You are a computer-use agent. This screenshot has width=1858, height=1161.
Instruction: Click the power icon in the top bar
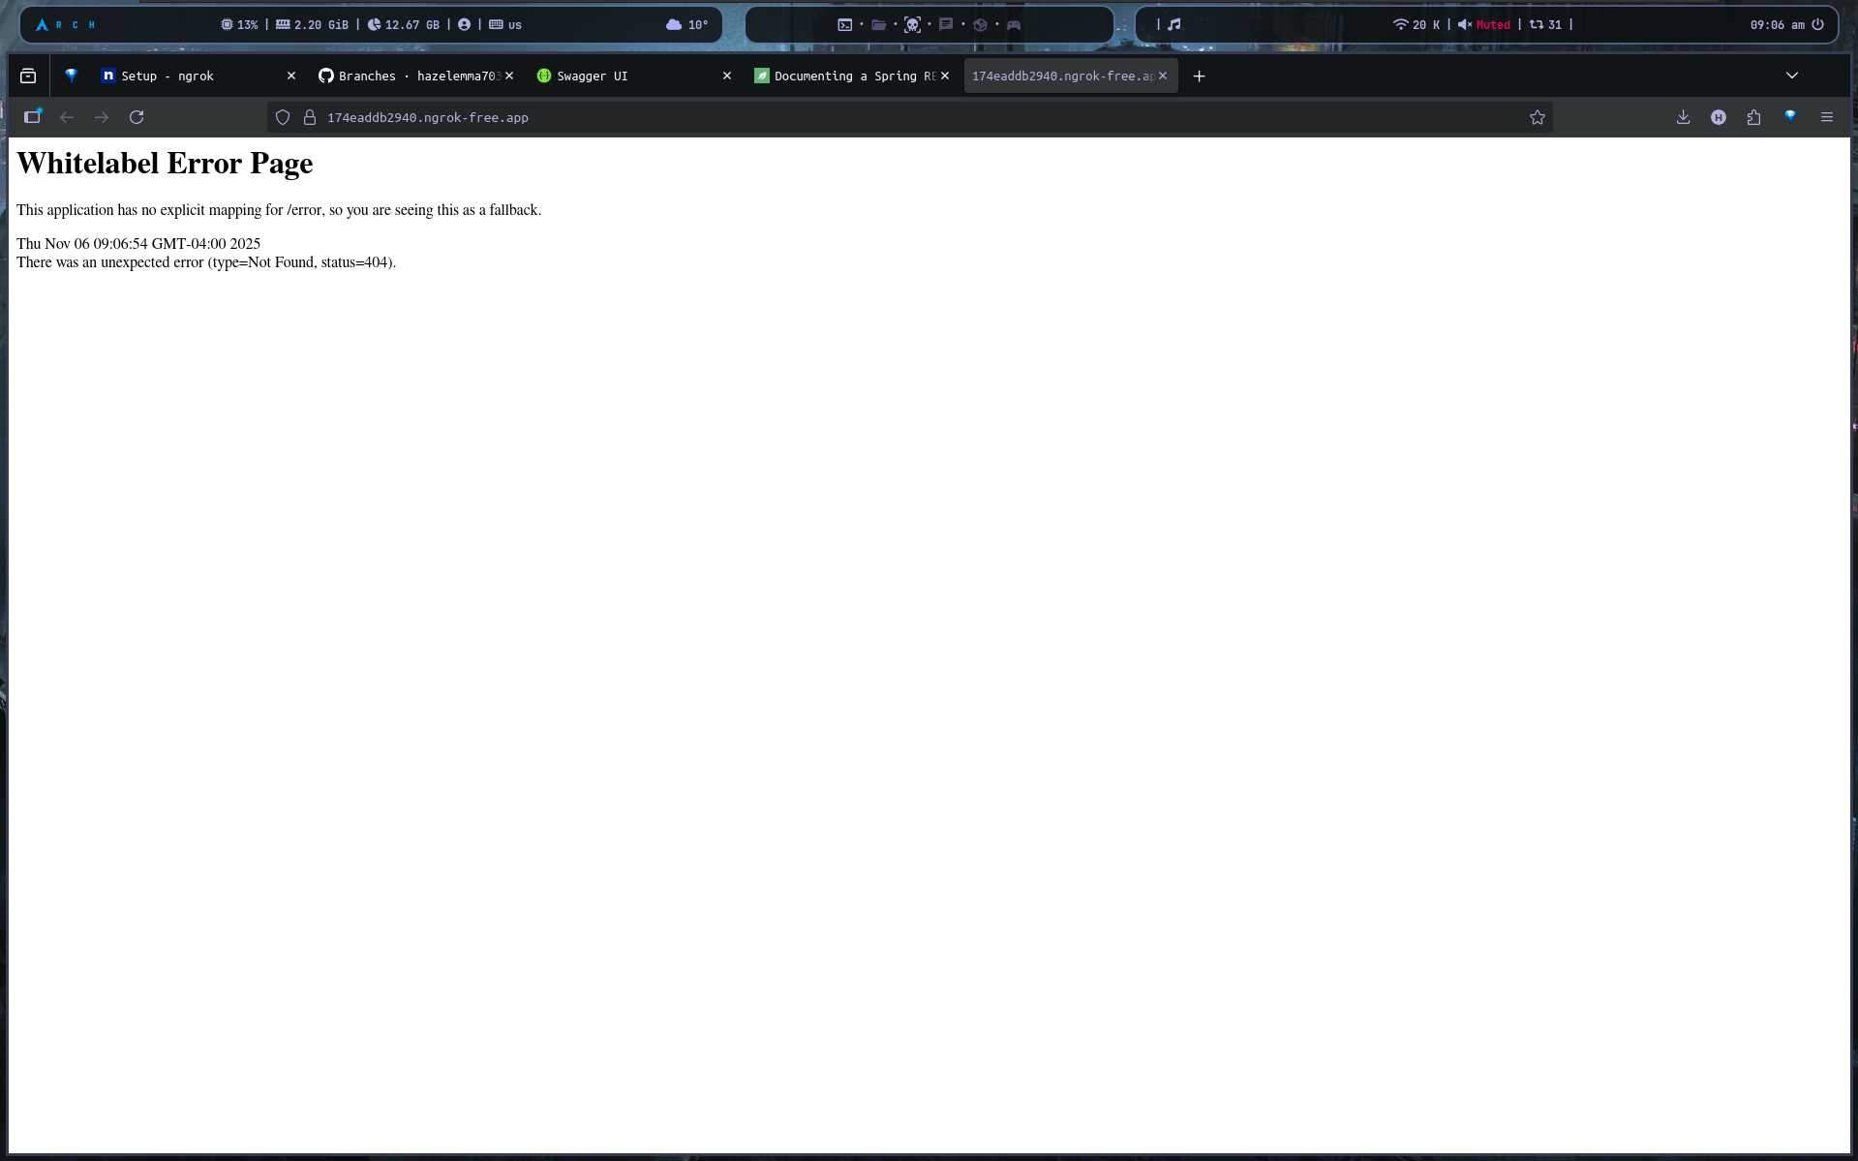tap(1817, 25)
